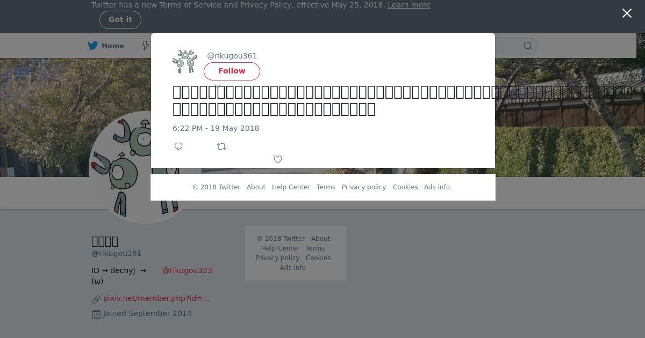Open Privacy policy in modal footer
The height and width of the screenshot is (338, 645).
pos(364,187)
